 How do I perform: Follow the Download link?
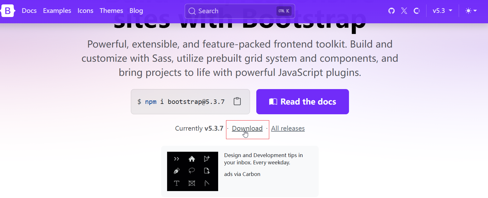247,128
